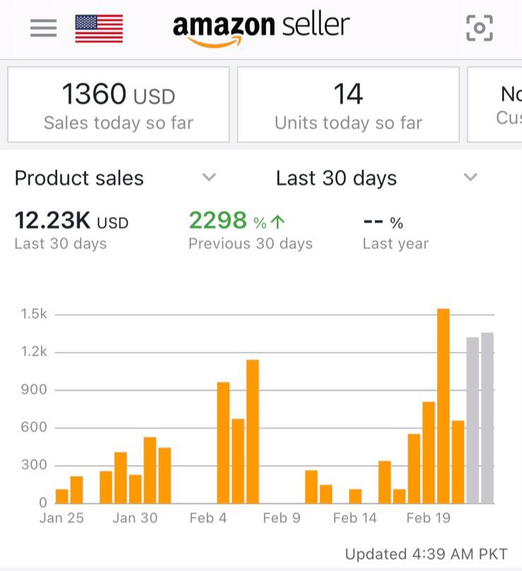522x571 pixels.
Task: Tap the Amazon Seller logo
Action: 261,28
